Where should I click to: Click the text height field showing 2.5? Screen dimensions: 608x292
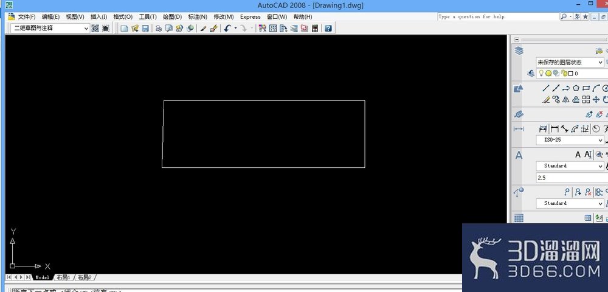pyautogui.click(x=572, y=178)
